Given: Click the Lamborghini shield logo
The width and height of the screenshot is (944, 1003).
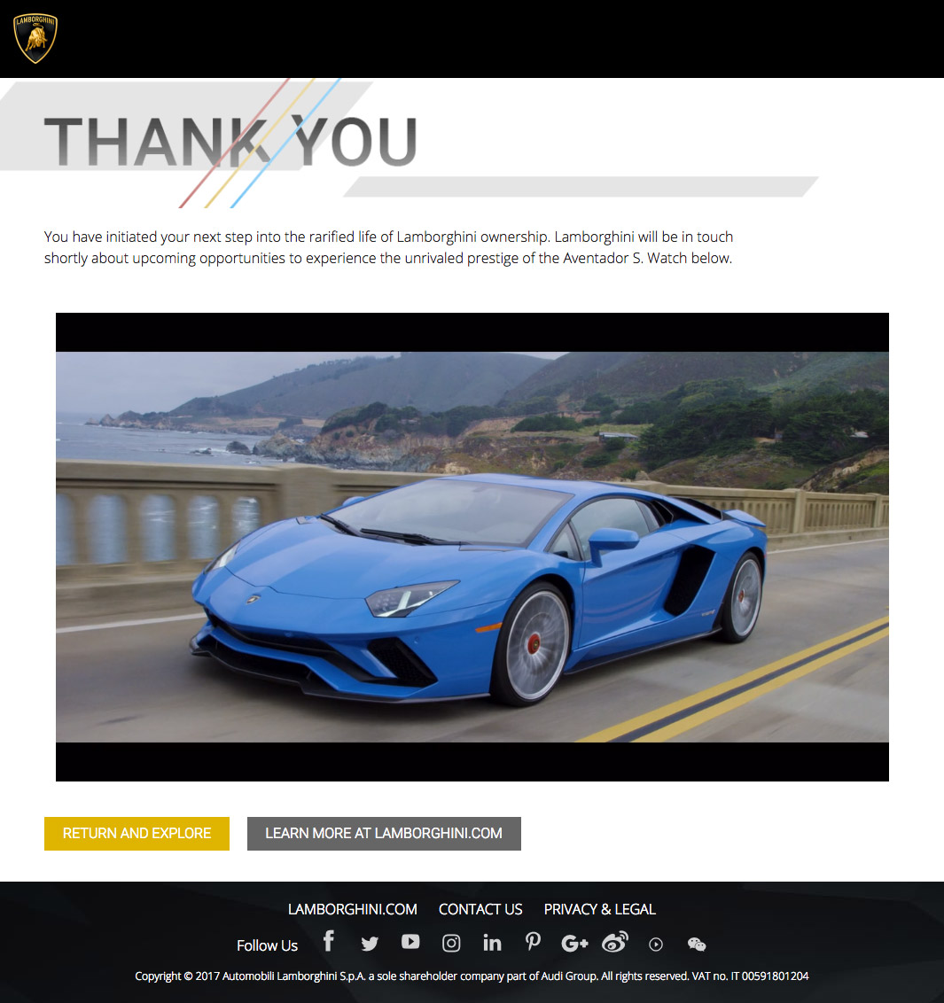Looking at the screenshot, I should click(x=35, y=38).
